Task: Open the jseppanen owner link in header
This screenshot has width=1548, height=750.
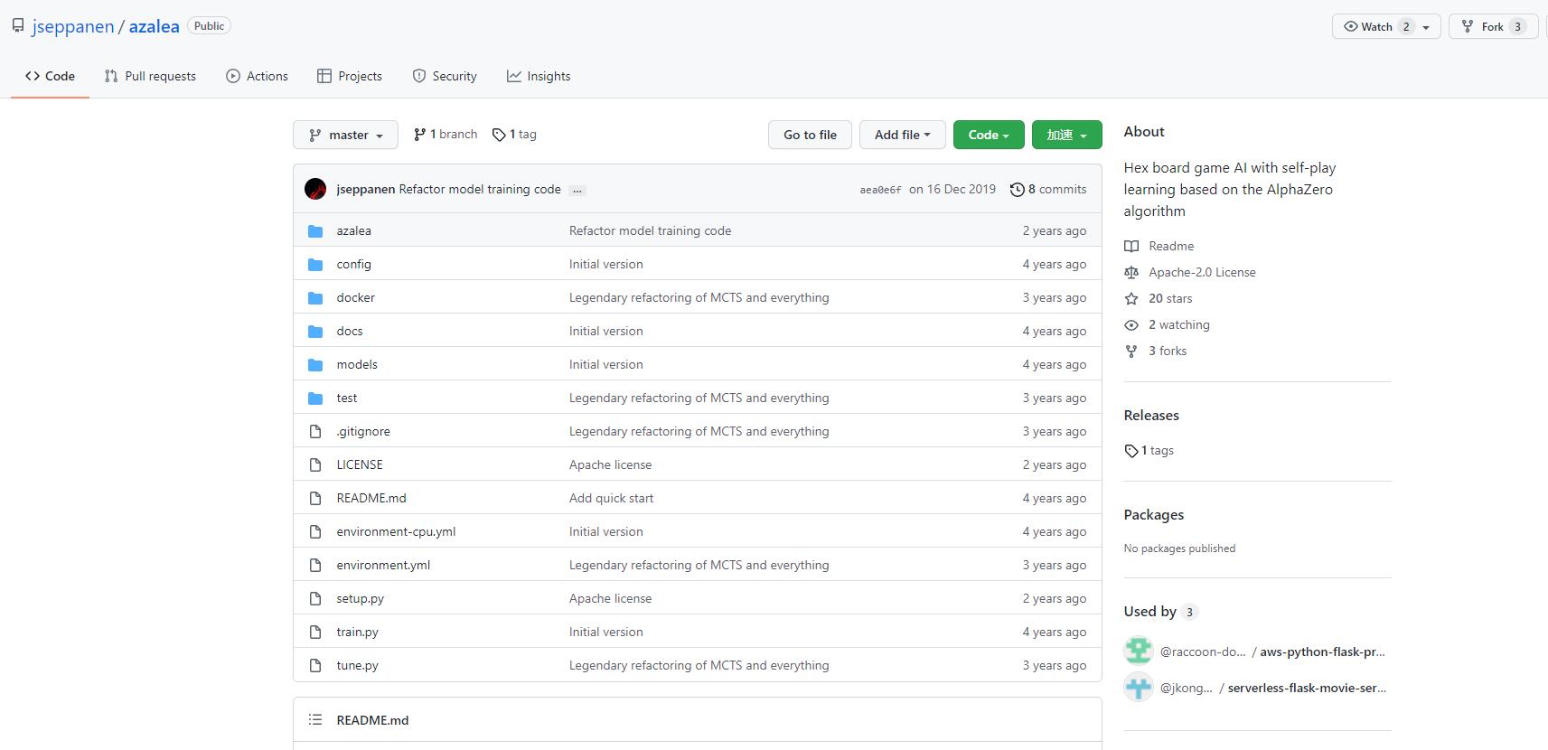Action: pos(73,26)
